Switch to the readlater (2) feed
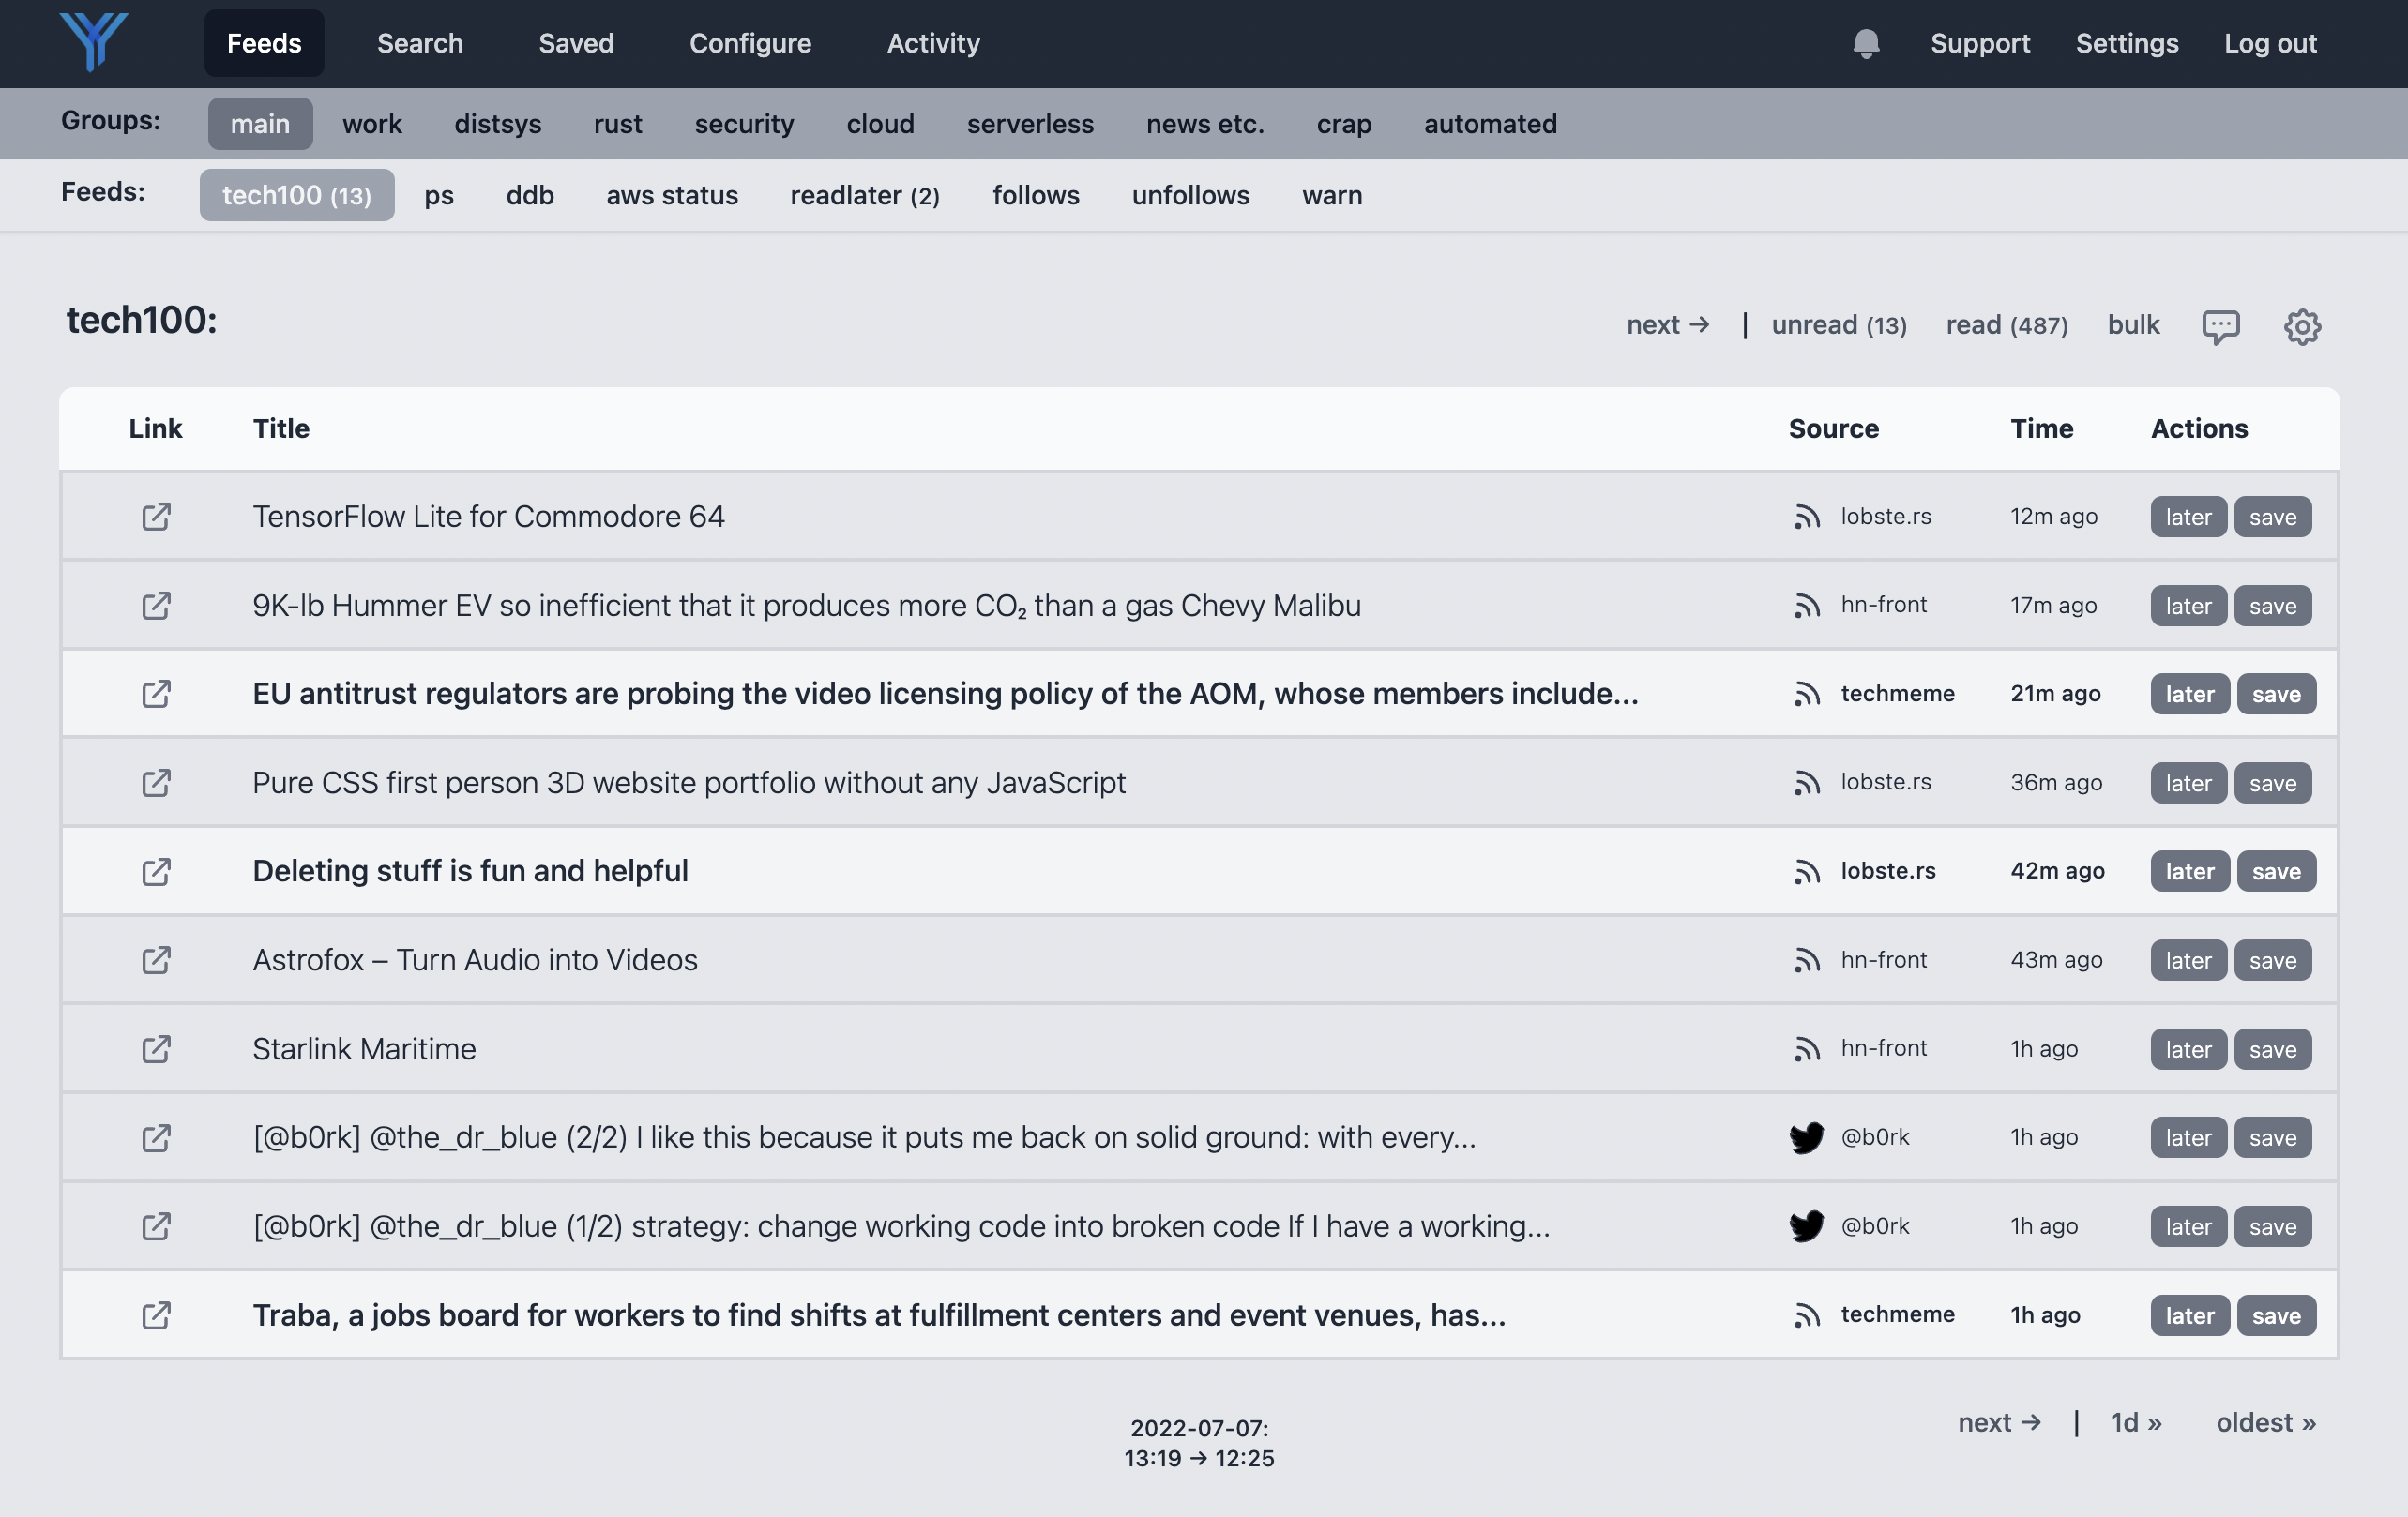Screen dimensions: 2408x1517 pos(865,195)
